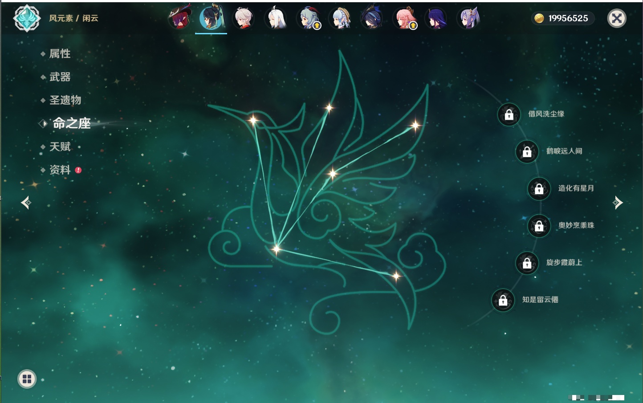Viewport: 643px width, 403px height.
Task: Open the 资料 profile menu
Action: tap(60, 170)
